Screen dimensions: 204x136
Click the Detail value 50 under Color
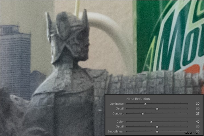(198, 127)
